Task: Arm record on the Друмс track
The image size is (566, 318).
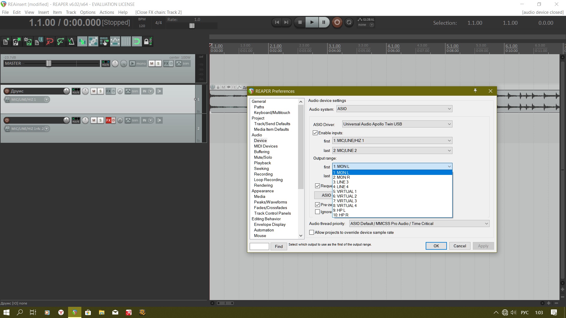Action: [7, 91]
